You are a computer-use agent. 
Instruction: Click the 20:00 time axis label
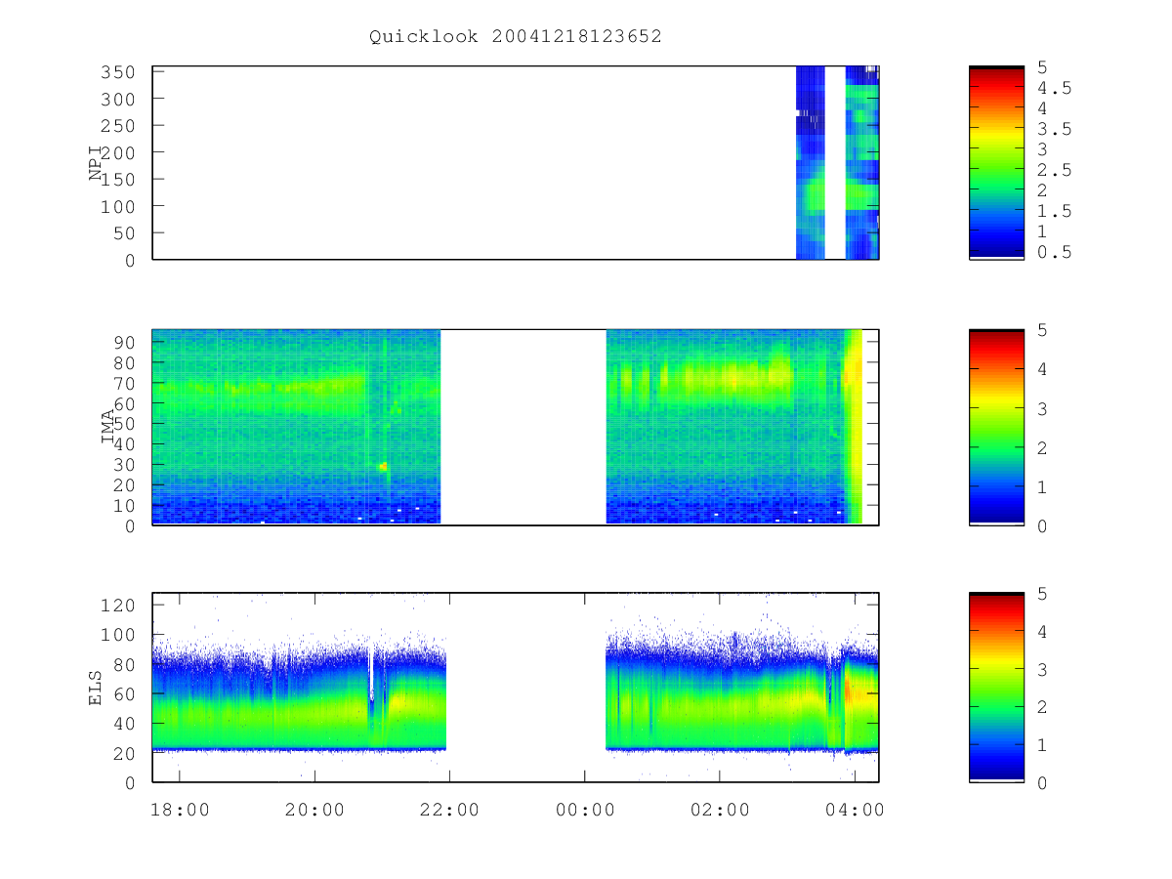coord(314,810)
